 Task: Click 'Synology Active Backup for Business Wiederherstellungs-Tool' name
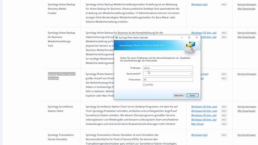tap(61, 39)
